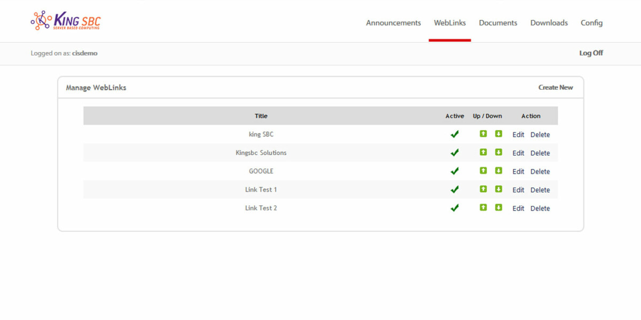Delete the Link Test 2 weblink

[540, 208]
